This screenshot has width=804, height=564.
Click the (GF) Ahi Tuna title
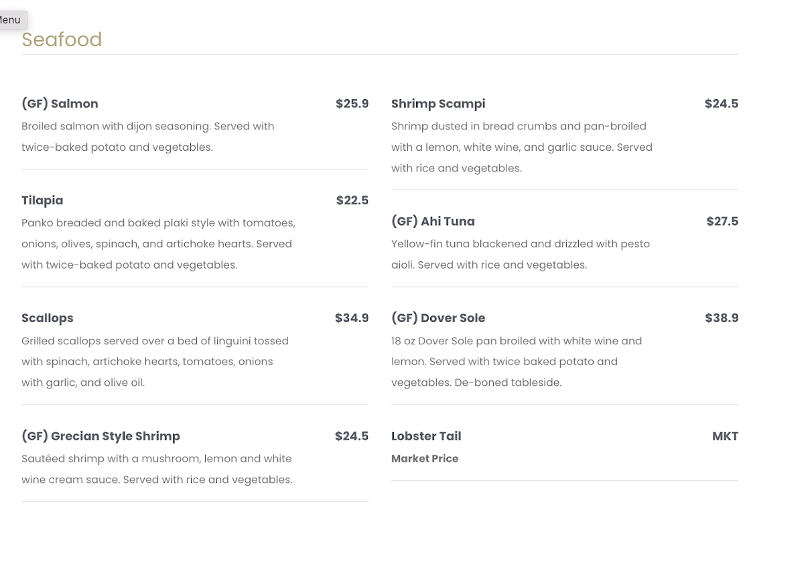pyautogui.click(x=433, y=221)
